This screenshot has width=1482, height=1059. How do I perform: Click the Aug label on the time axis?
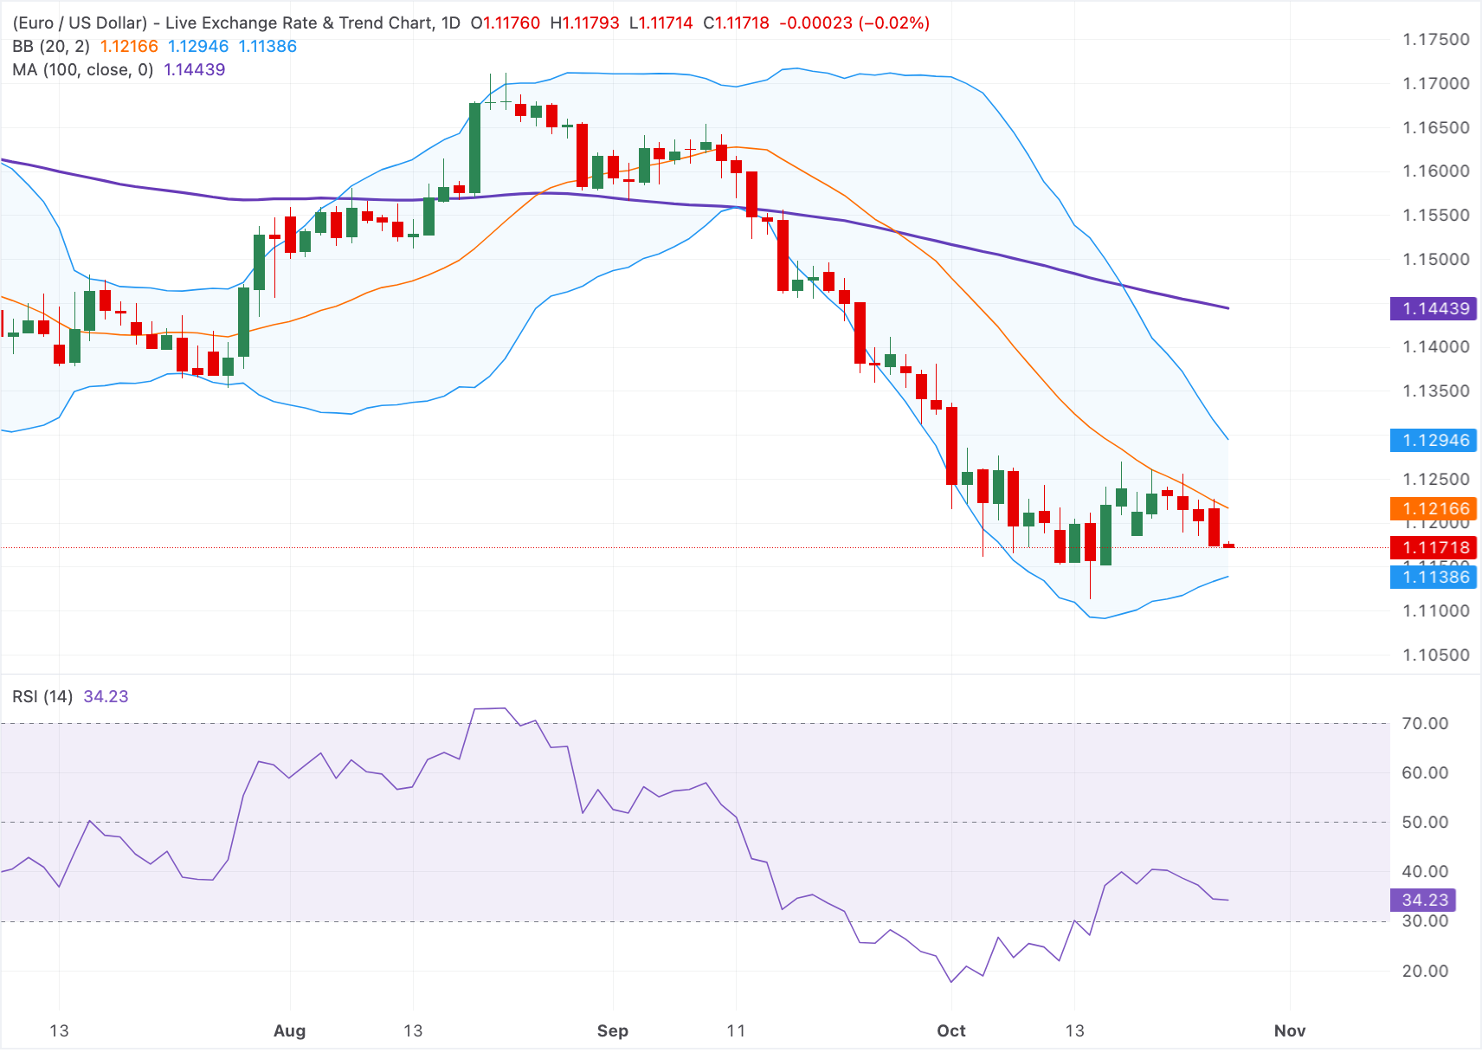289,1030
